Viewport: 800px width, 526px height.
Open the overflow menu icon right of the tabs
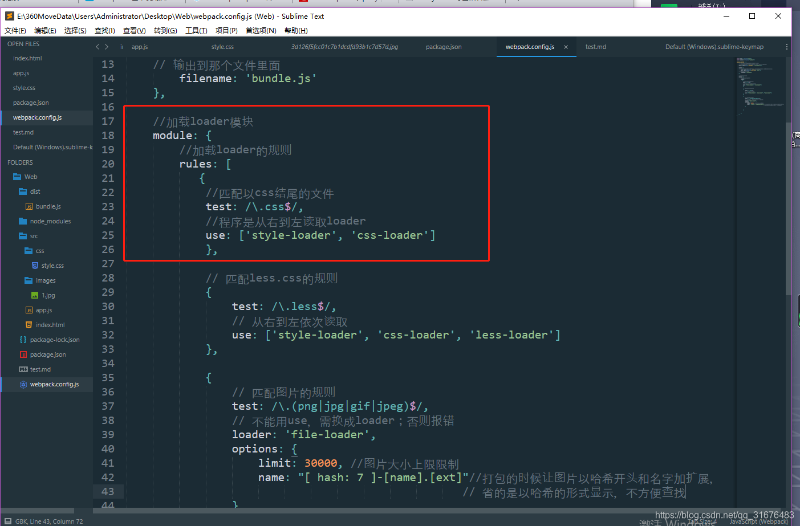[x=787, y=47]
